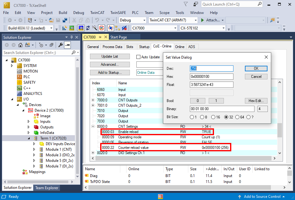Image resolution: width=295 pixels, height=200 pixels.
Task: Click the Hex Edit... button
Action: pos(256,101)
